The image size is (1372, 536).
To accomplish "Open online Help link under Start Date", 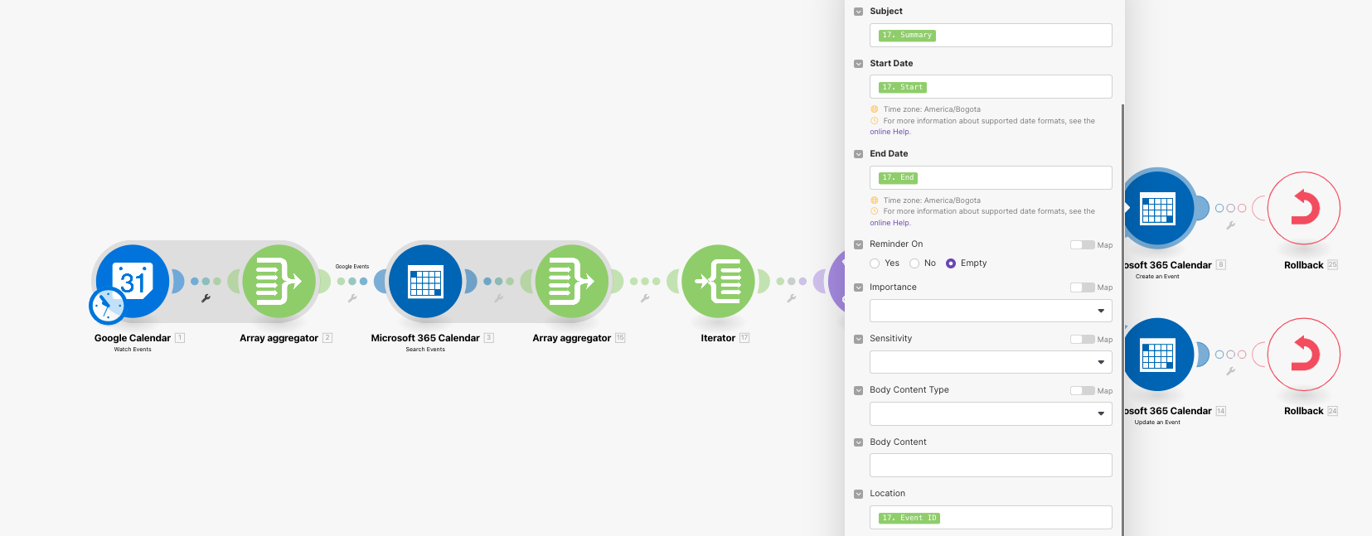I will coord(890,132).
